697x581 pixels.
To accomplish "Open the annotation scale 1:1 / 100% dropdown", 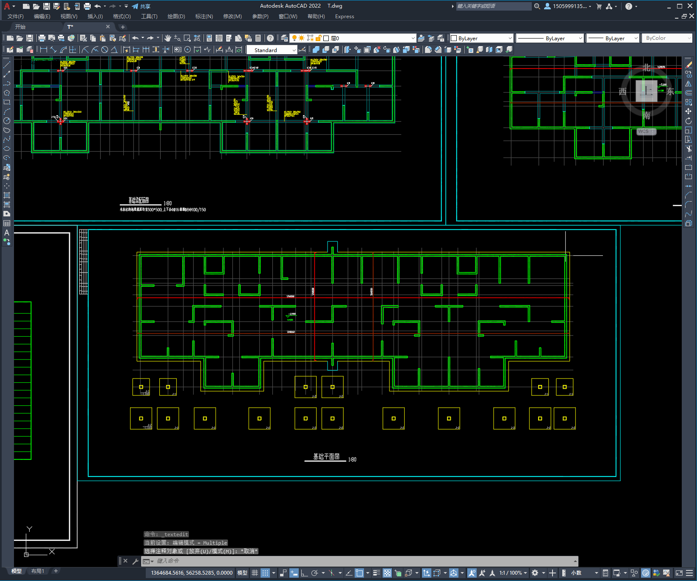I will 513,573.
